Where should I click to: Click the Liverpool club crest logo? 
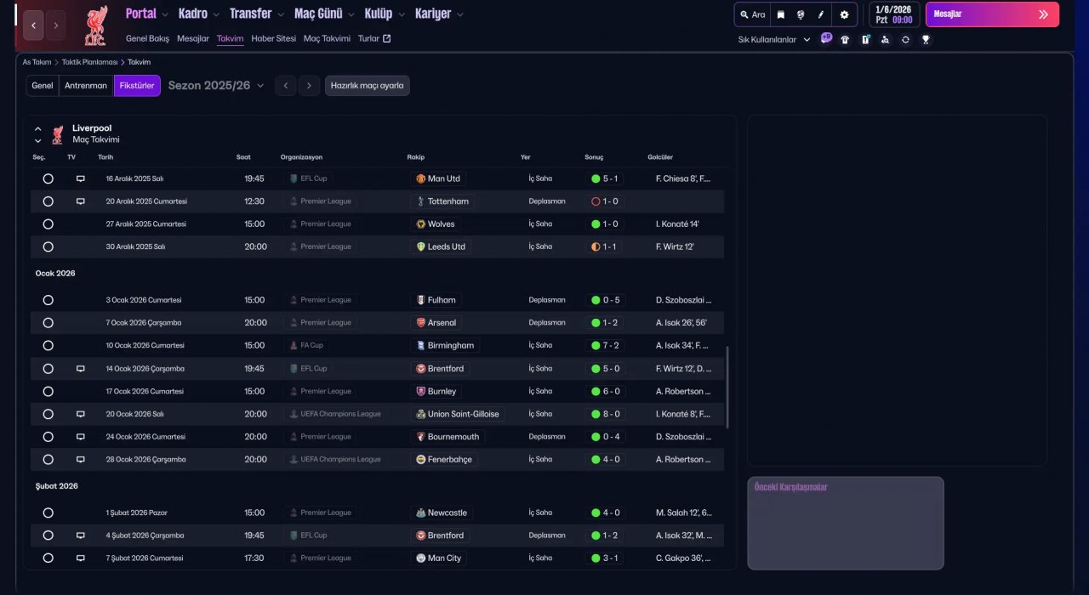[x=95, y=26]
